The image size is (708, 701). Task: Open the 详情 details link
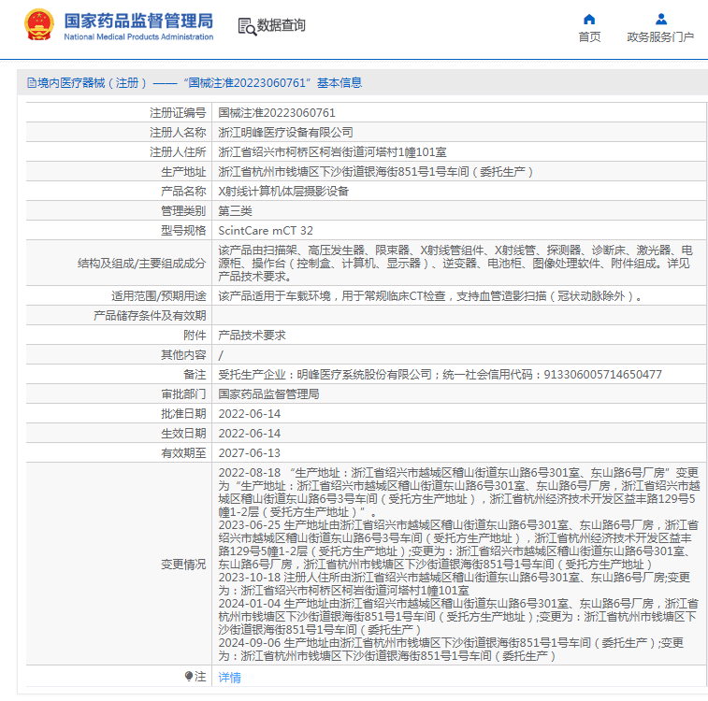pyautogui.click(x=229, y=677)
